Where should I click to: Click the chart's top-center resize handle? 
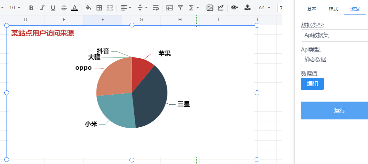coord(132,25)
